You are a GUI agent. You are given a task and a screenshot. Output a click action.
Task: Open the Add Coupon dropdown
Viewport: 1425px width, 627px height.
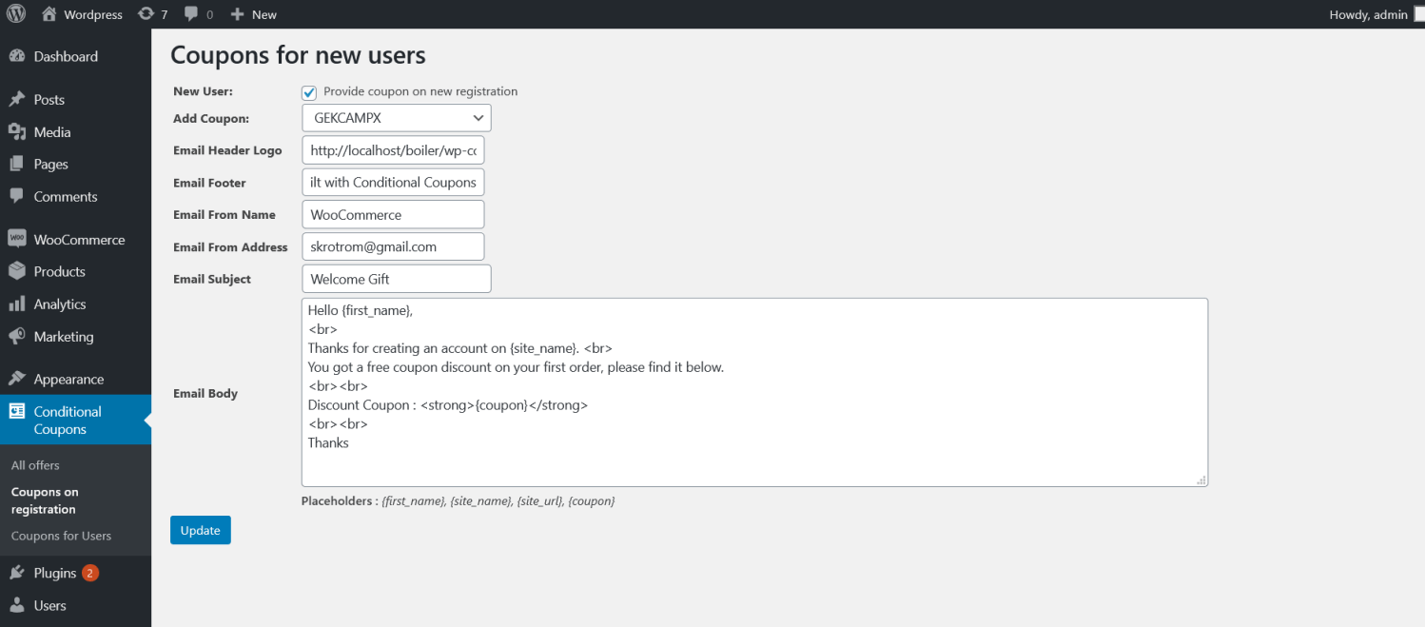click(397, 118)
